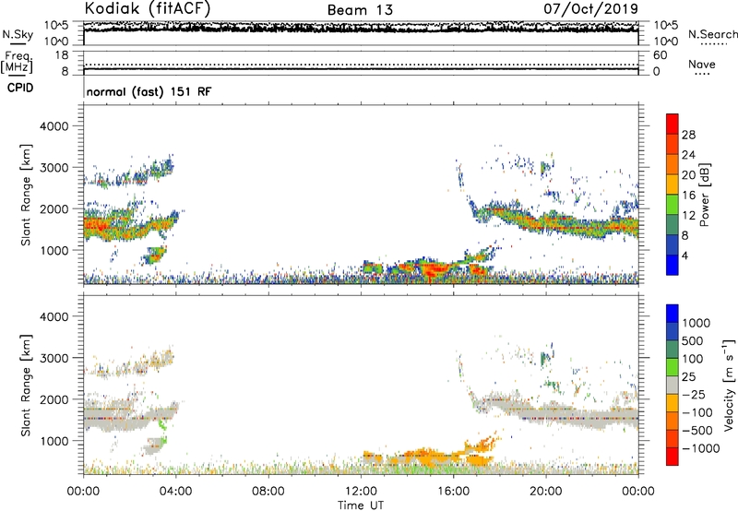Click the "4000" tick in the power panel
738x511 pixels.
(x=54, y=126)
